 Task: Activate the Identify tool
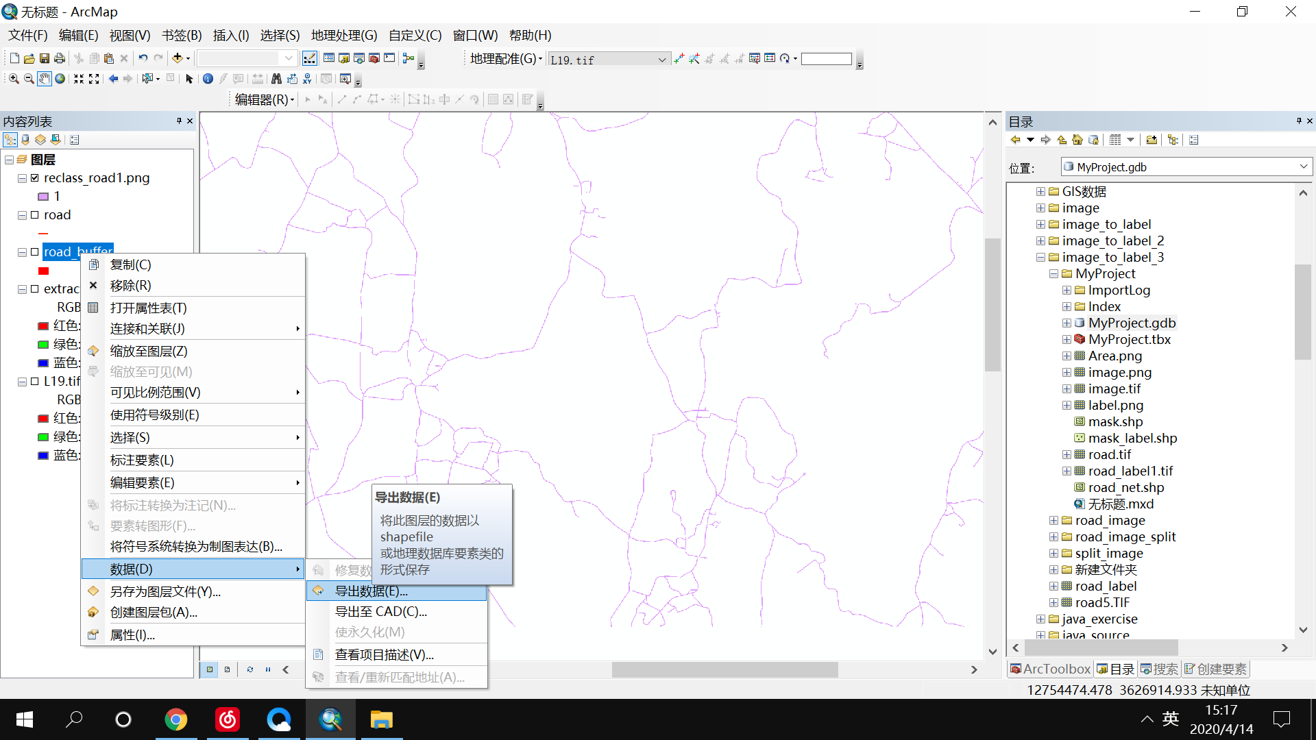[x=208, y=79]
